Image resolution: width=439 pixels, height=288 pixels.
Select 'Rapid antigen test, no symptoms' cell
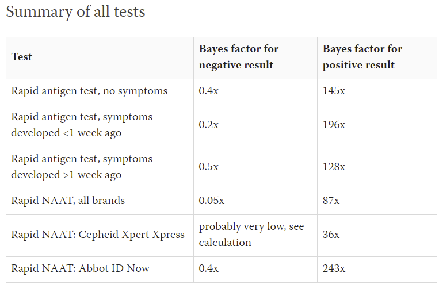click(89, 91)
